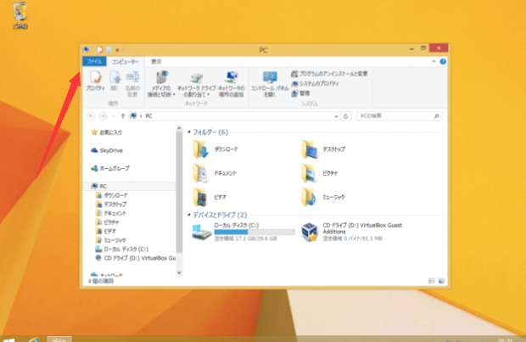Viewport: 526px width, 342px height.
Task: Select the デスクトップ folder icon
Action: (310, 149)
